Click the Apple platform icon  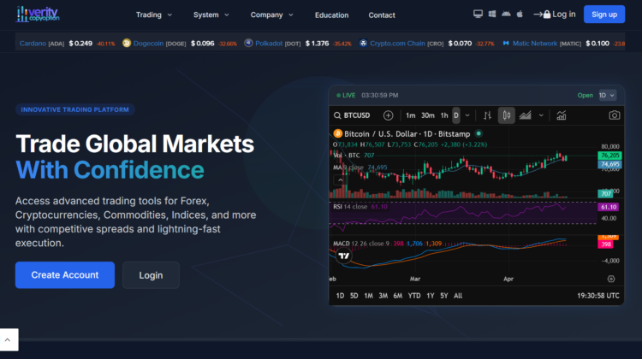[519, 15]
